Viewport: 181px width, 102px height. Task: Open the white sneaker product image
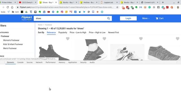[x=127, y=52]
